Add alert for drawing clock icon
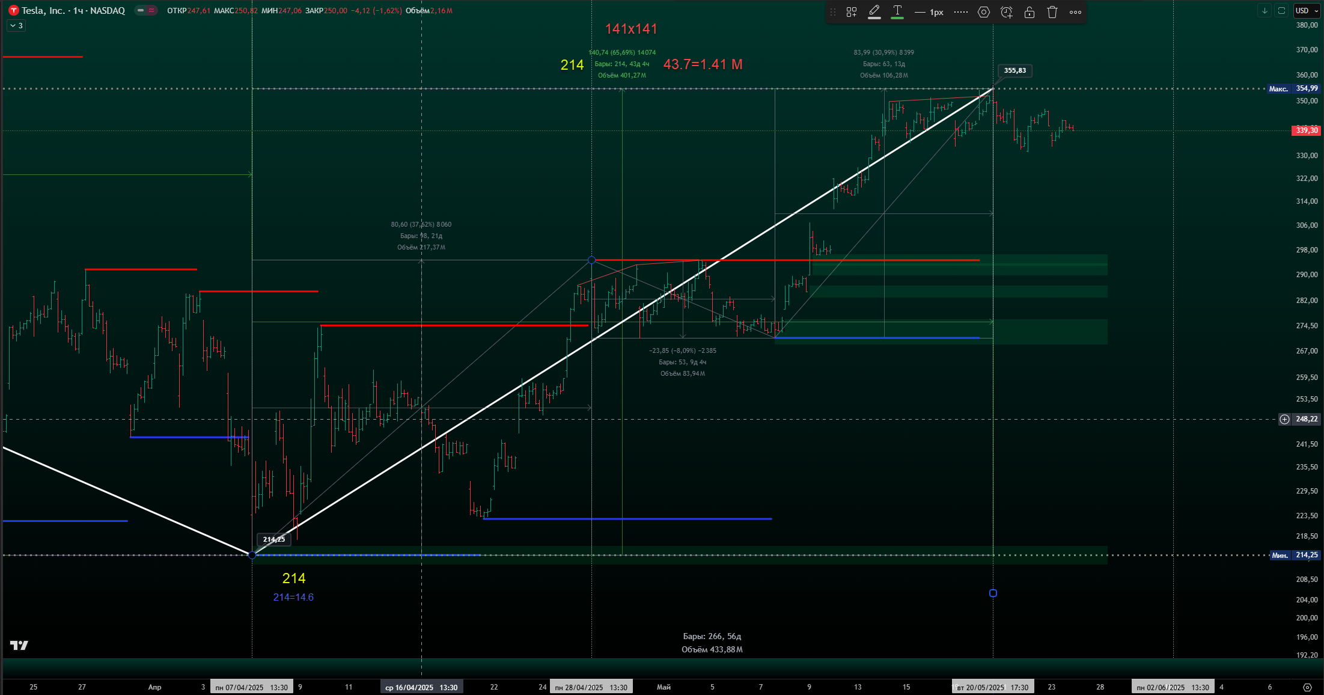Image resolution: width=1324 pixels, height=695 pixels. click(1007, 12)
